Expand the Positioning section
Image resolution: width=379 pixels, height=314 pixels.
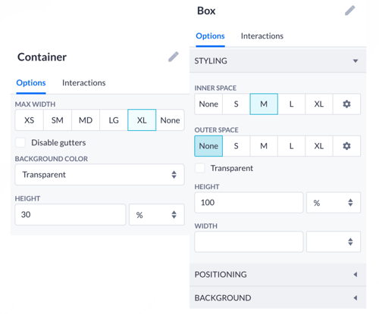point(278,275)
